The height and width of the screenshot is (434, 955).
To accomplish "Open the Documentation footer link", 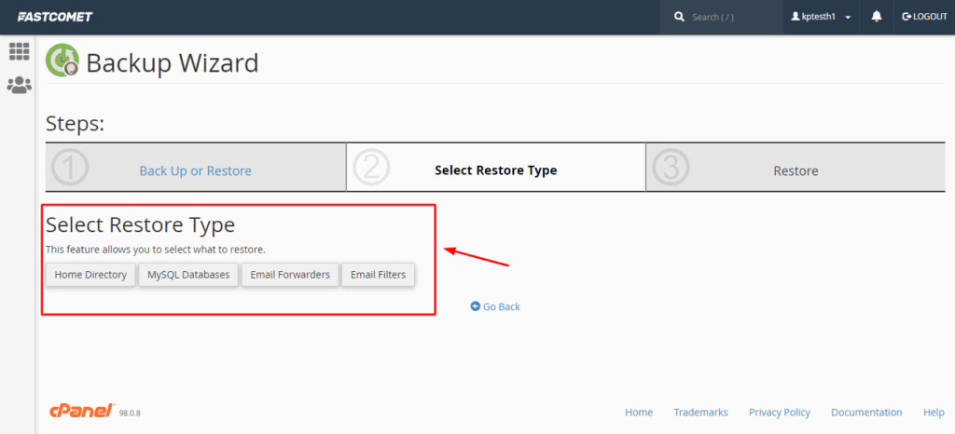I will click(x=866, y=412).
